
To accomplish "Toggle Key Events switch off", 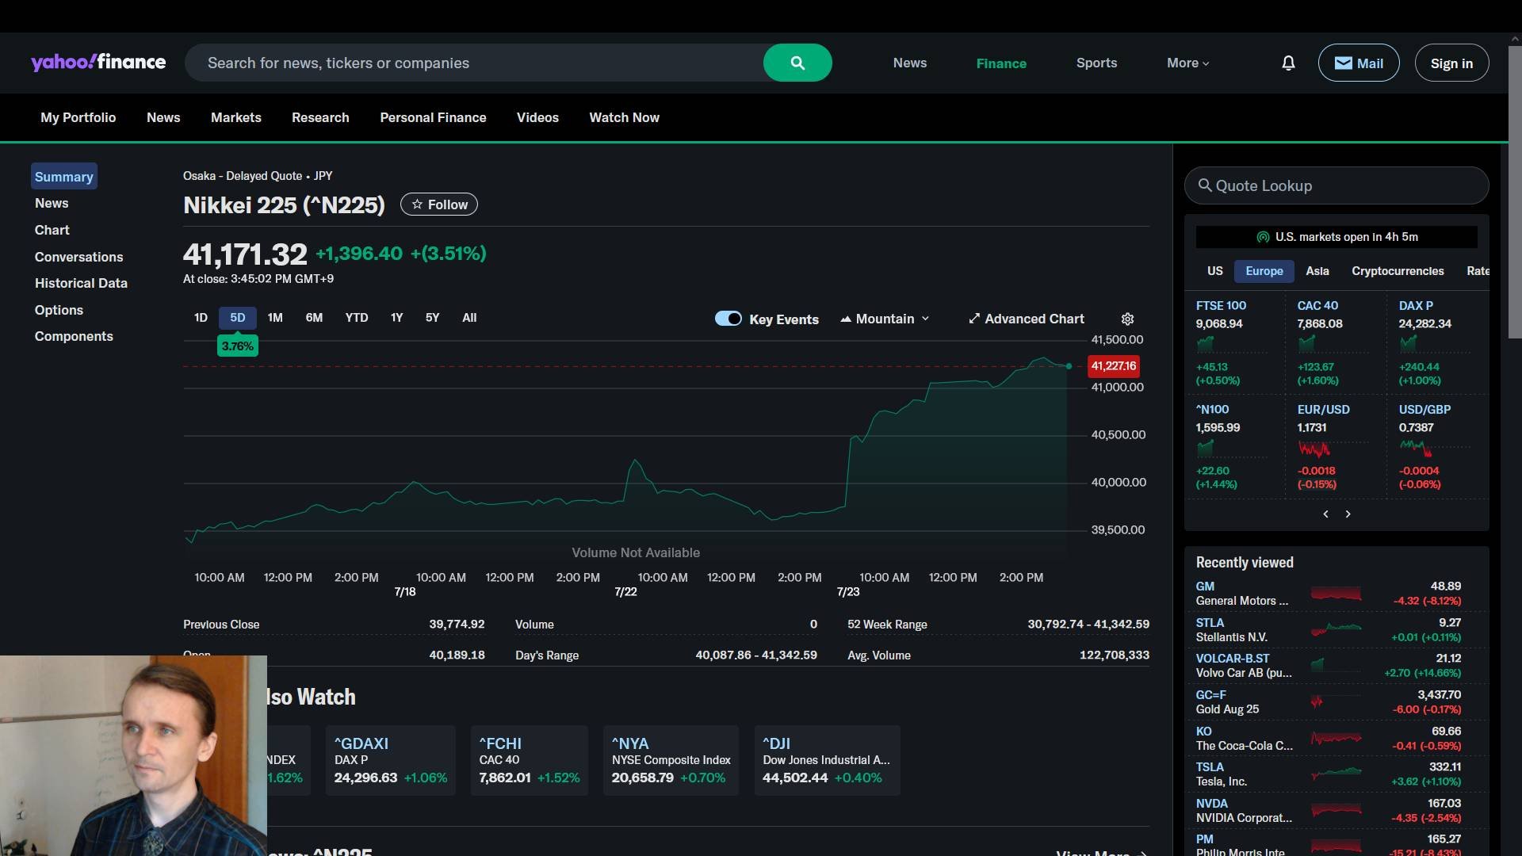I will 728,319.
